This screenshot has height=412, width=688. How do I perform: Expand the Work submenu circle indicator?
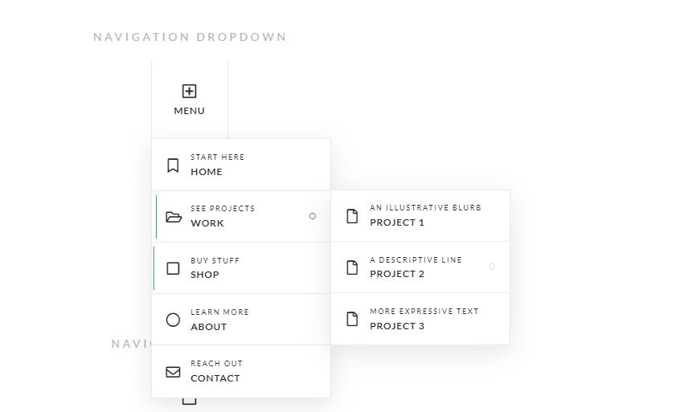pos(313,216)
